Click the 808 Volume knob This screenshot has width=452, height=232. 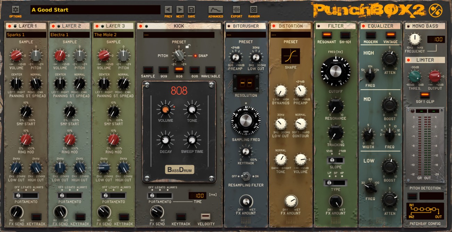pyautogui.click(x=166, y=110)
